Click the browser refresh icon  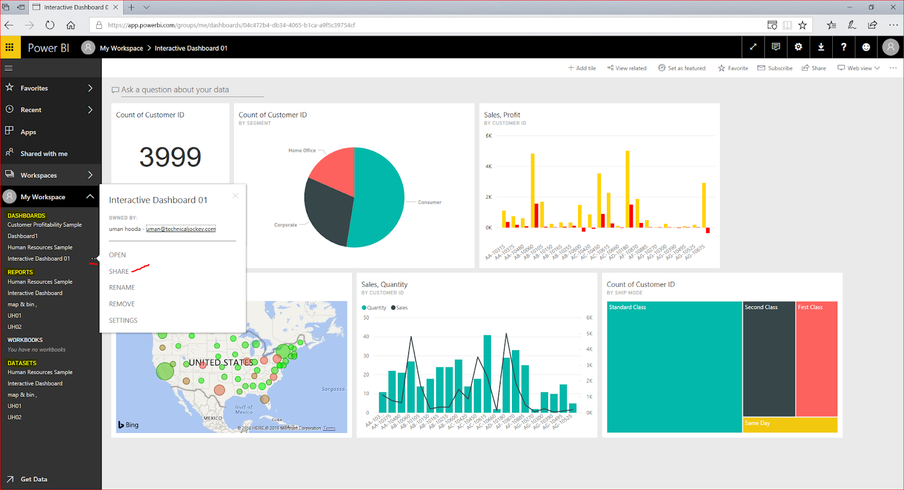[50, 25]
